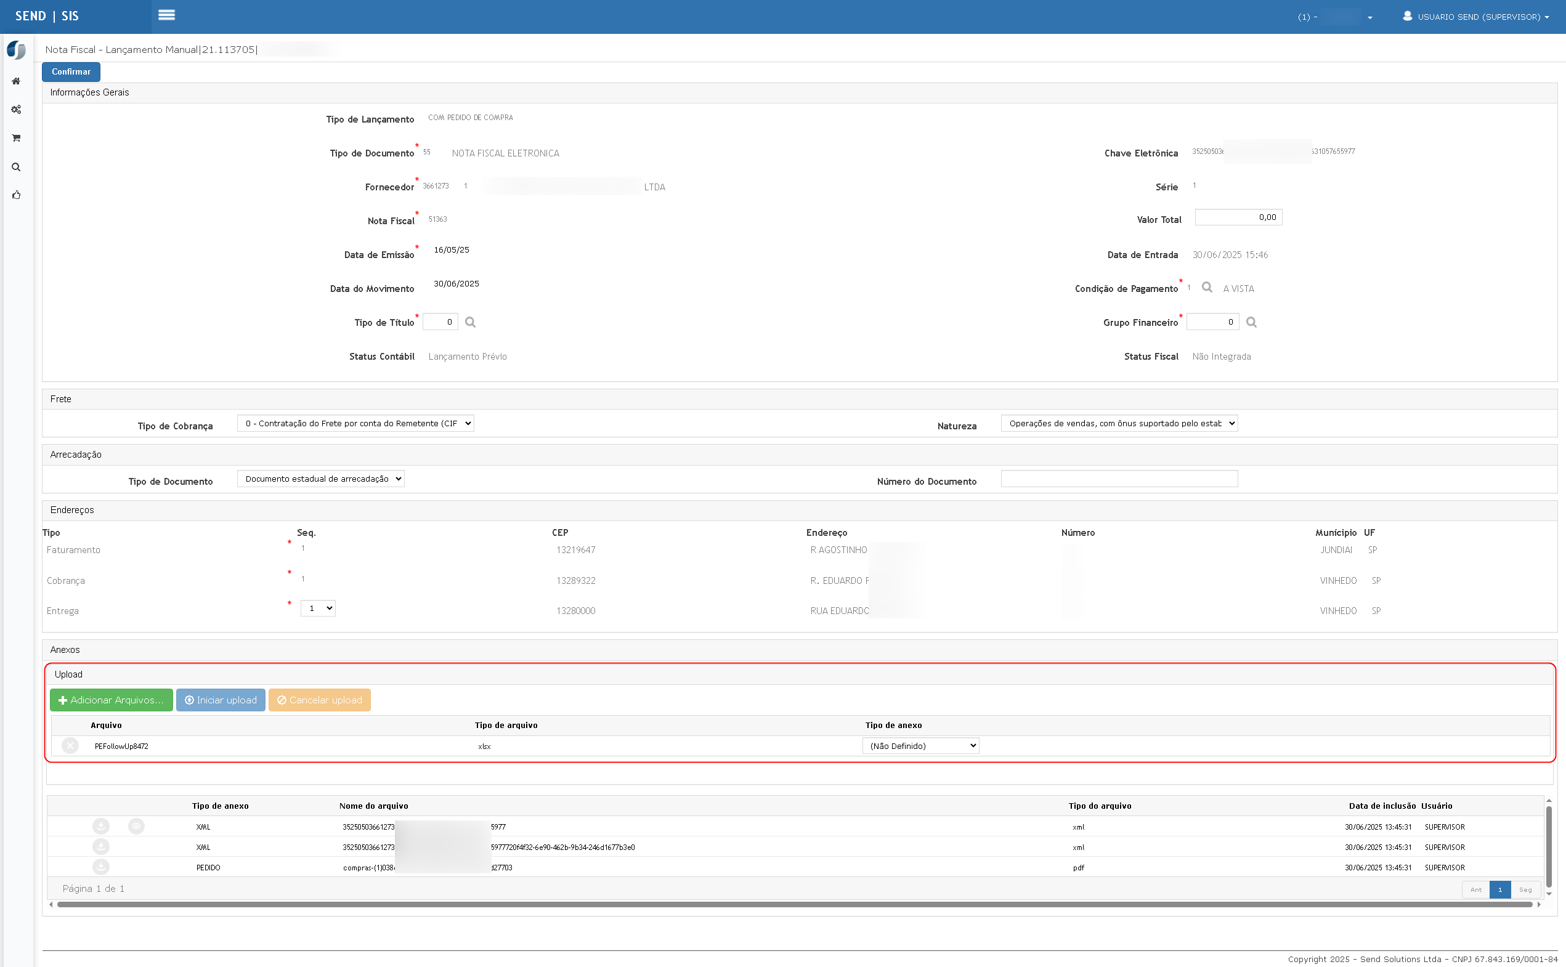This screenshot has width=1566, height=967.
Task: Open Arrecadação Tipo de Documento dropdown
Action: (321, 479)
